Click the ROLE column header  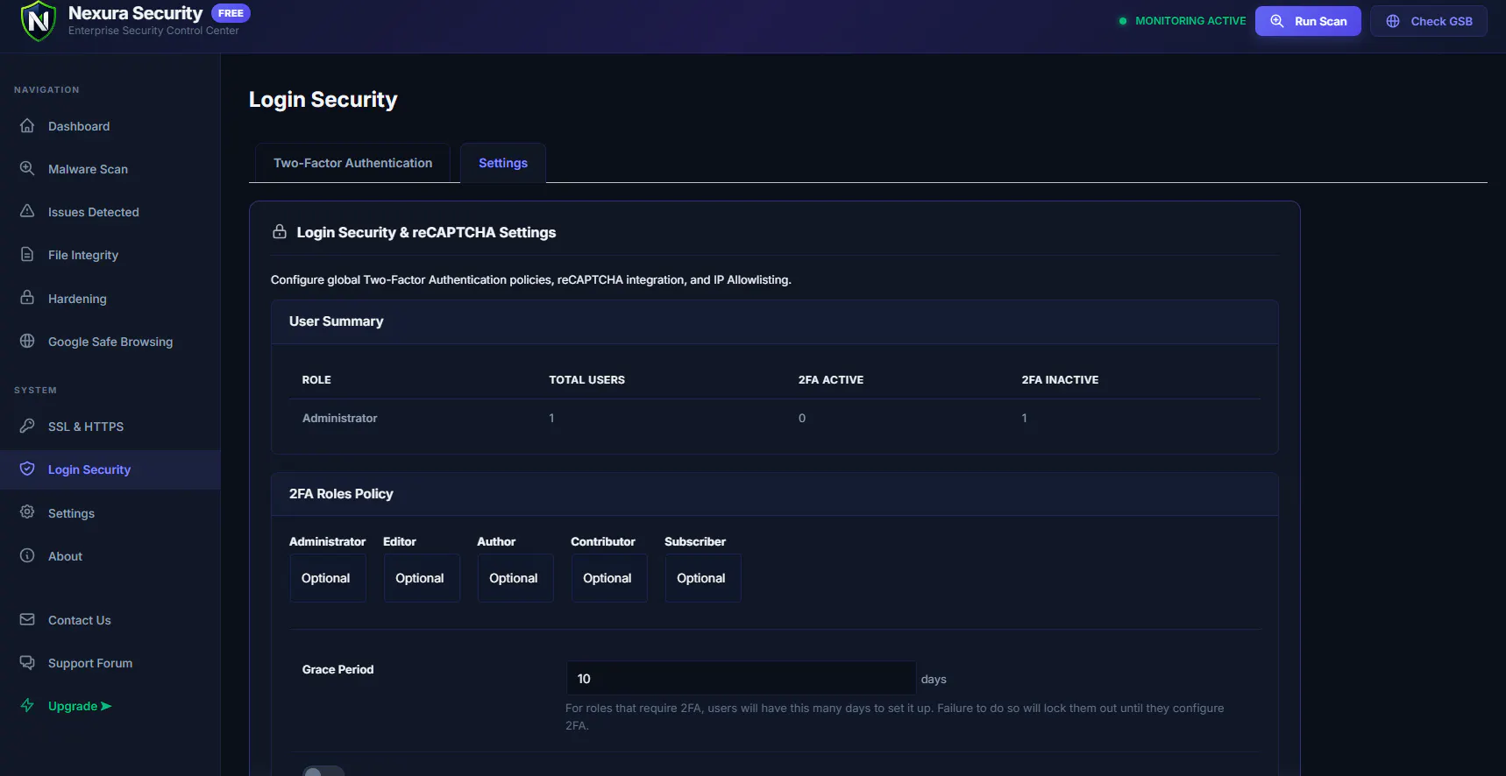coord(316,379)
